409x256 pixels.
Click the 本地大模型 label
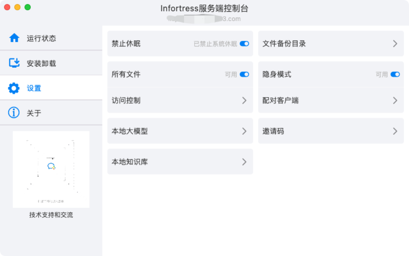tap(130, 131)
